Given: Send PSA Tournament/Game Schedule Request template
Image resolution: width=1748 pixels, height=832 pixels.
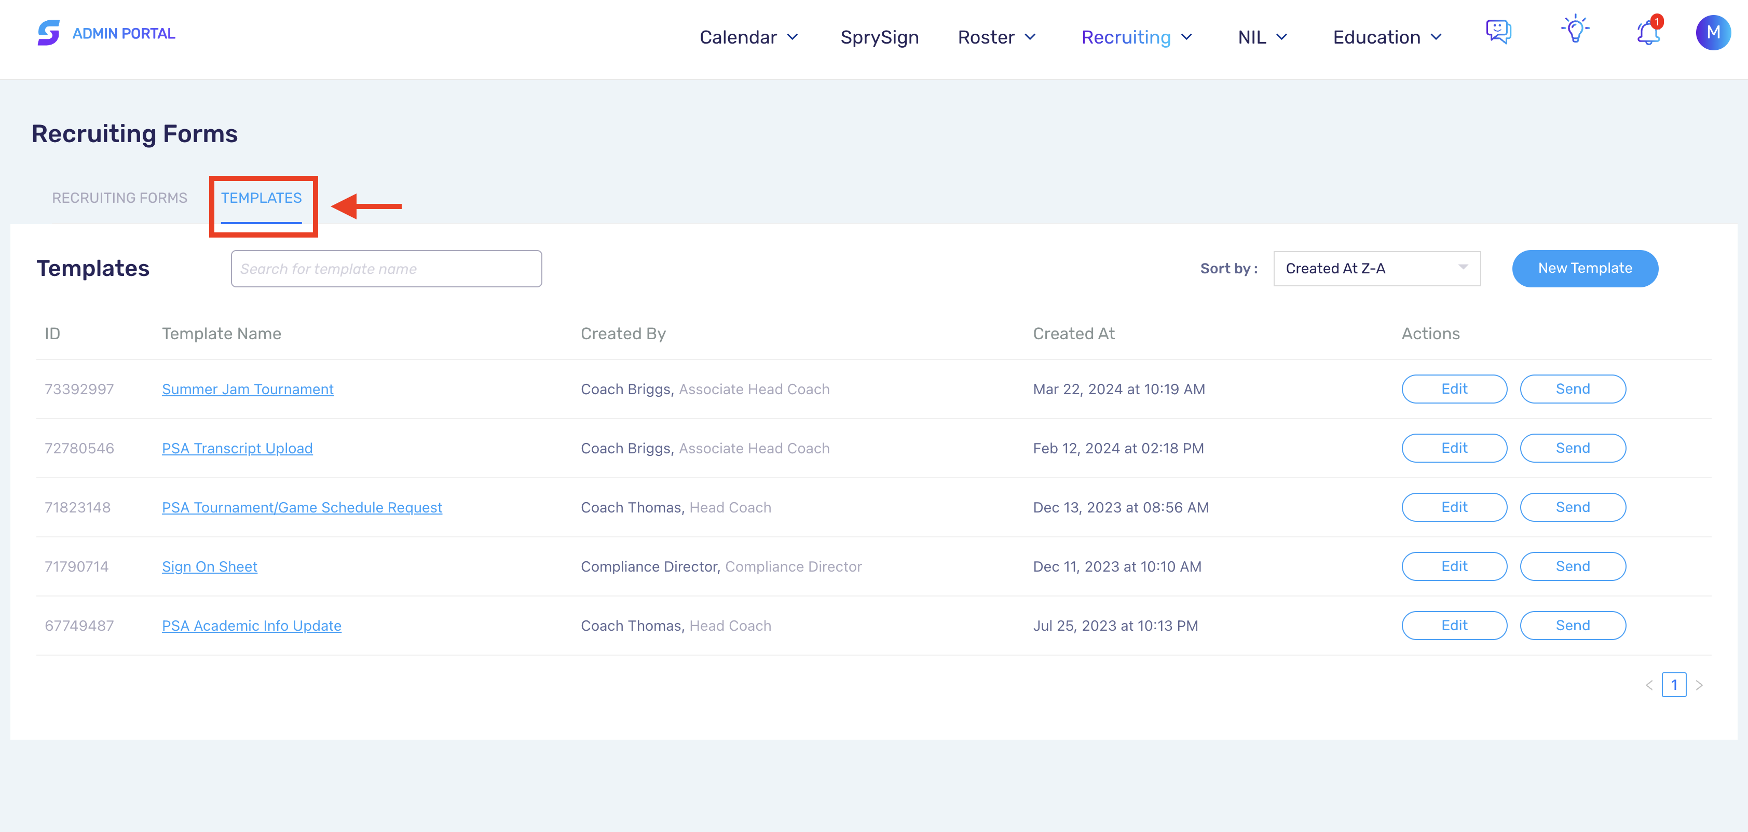Looking at the screenshot, I should click(1572, 507).
